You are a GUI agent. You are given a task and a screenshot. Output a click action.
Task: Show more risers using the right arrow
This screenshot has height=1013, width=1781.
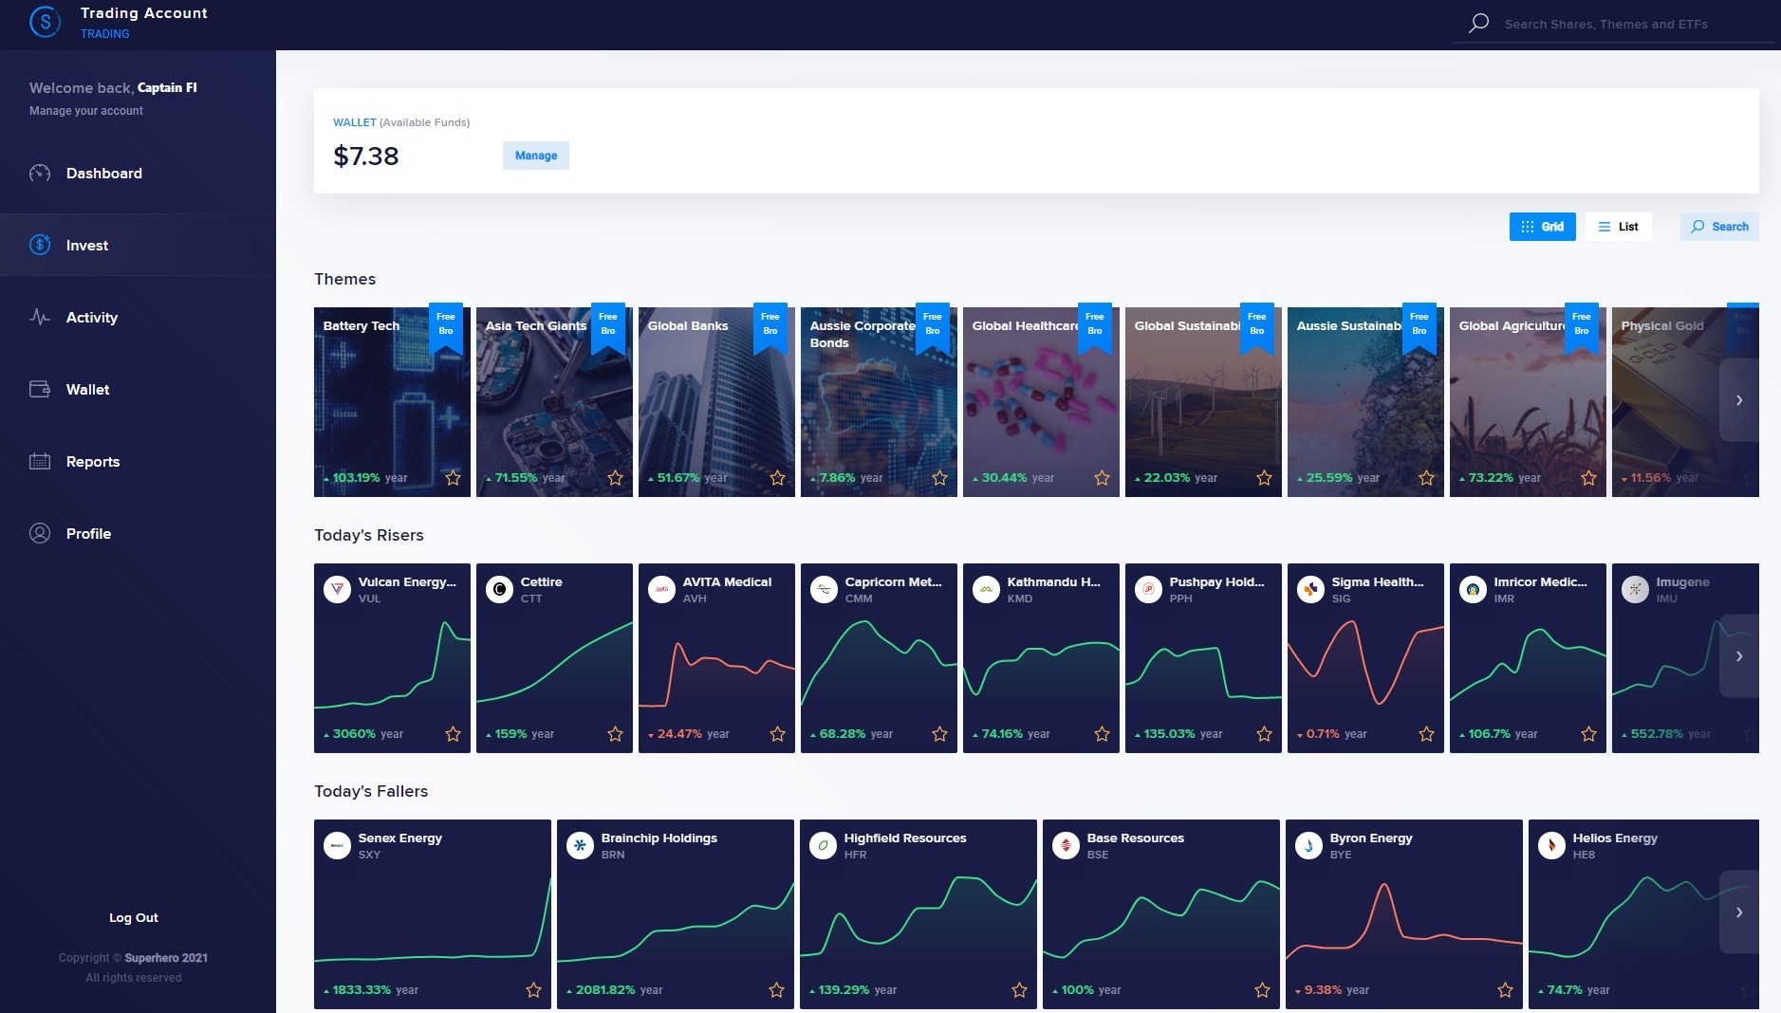[1739, 655]
